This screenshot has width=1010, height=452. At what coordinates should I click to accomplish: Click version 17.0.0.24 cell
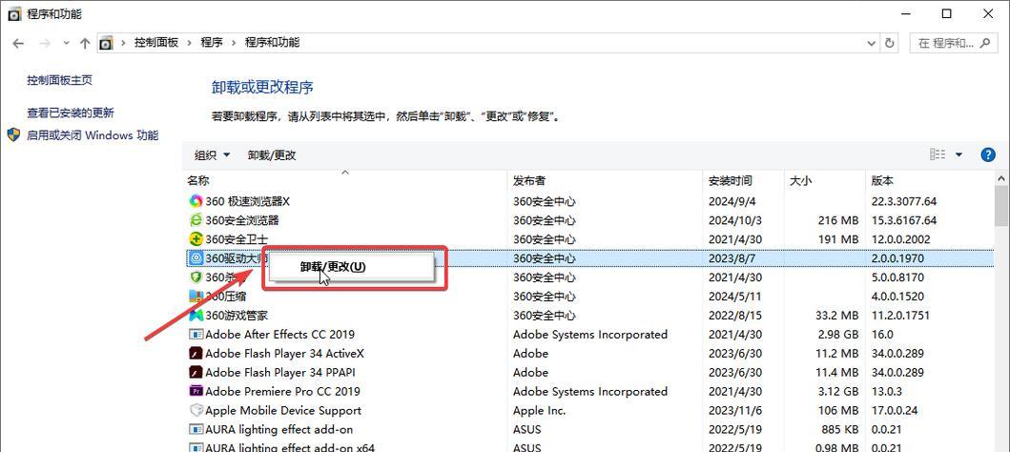coord(894,410)
